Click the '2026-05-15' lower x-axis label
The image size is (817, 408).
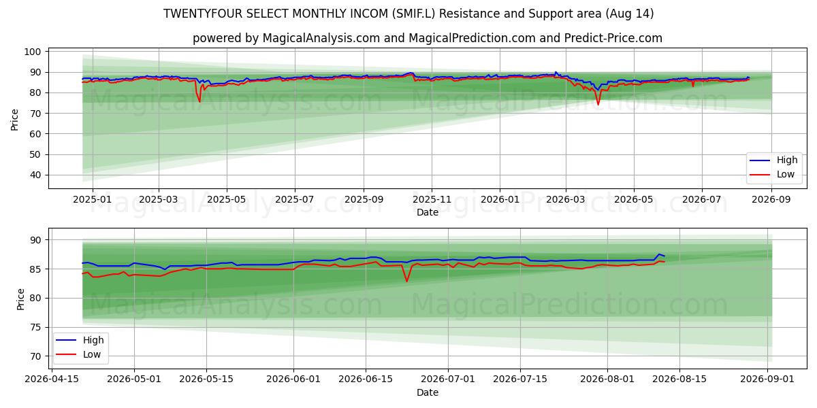point(206,380)
